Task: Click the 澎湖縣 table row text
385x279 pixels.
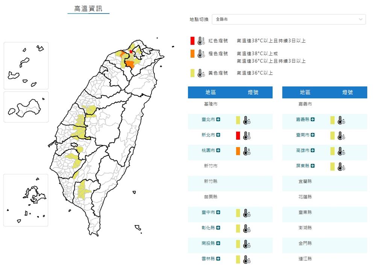Action: point(305,228)
